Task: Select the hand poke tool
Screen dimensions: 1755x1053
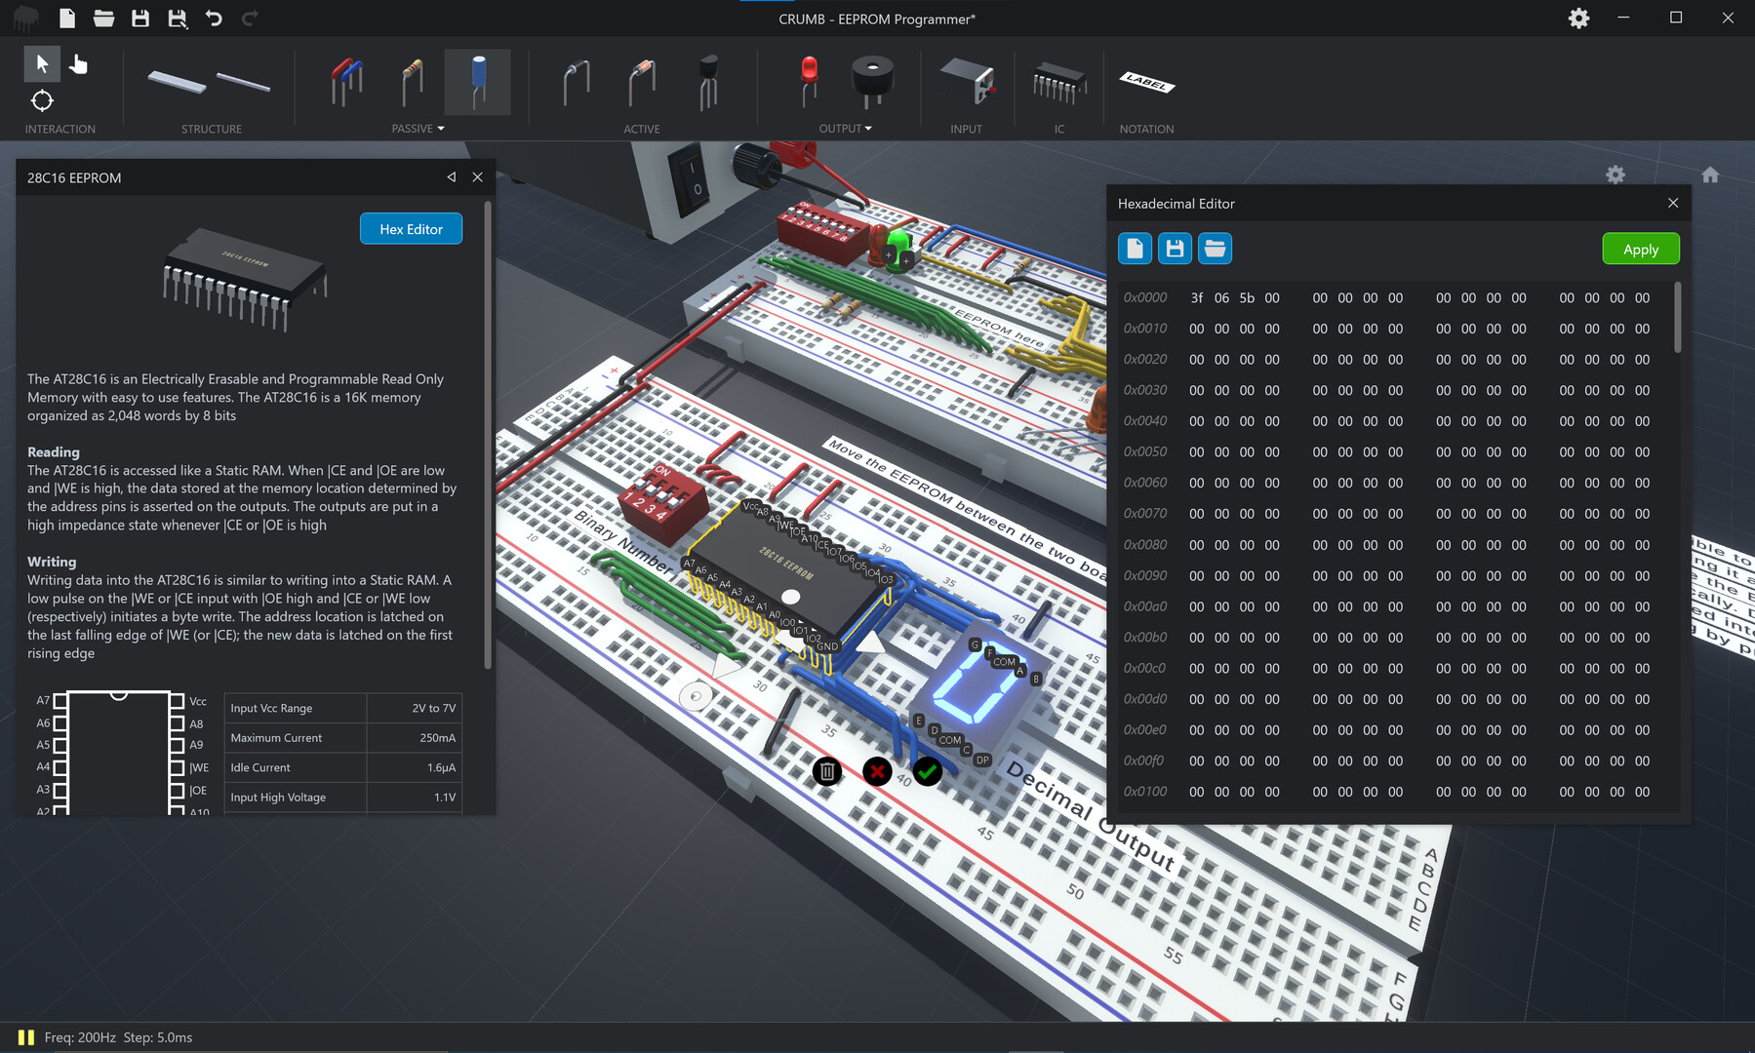Action: point(79,63)
